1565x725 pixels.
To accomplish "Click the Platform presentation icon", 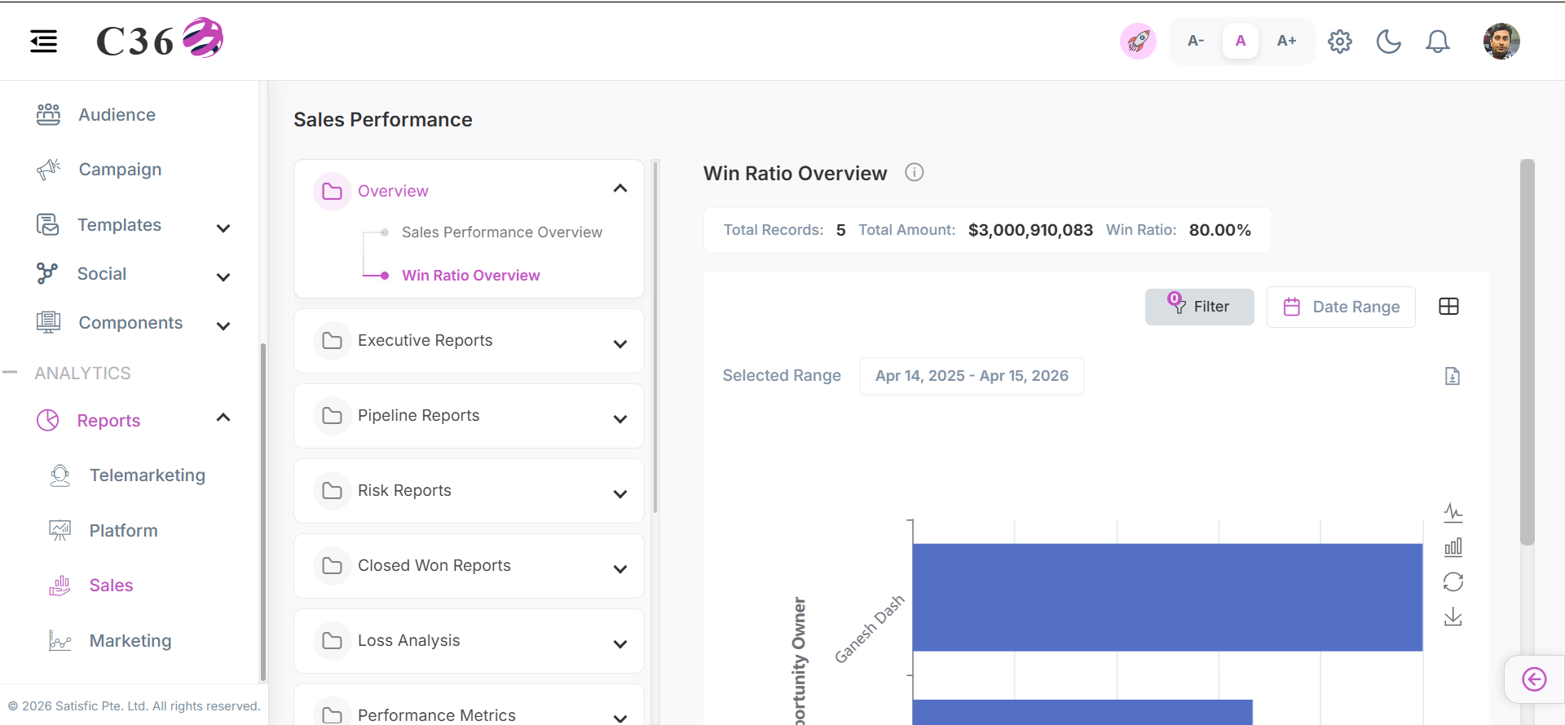I will pos(60,530).
